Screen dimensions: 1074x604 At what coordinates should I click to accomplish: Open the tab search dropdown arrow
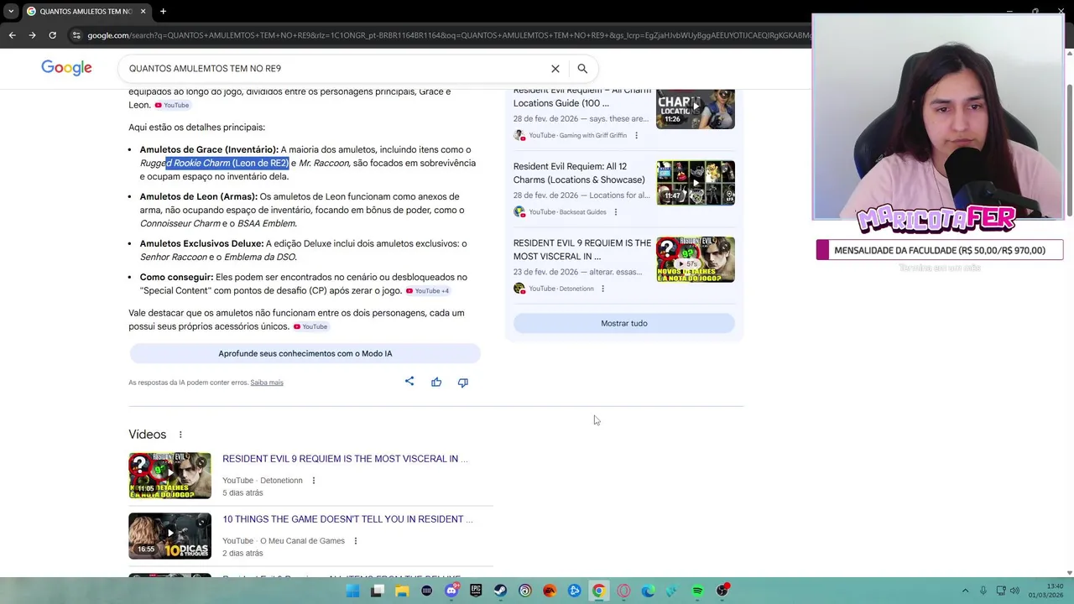(x=11, y=11)
